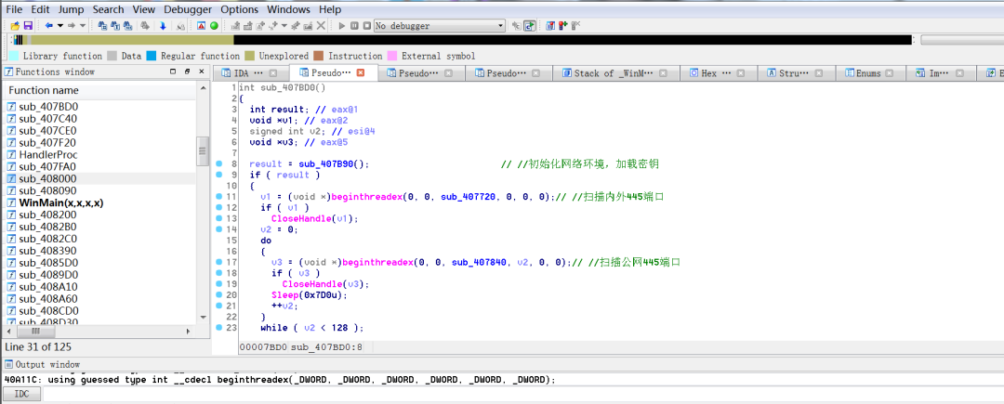Open the forward arrow history dropdown
The height and width of the screenshot is (404, 1004).
pos(83,25)
